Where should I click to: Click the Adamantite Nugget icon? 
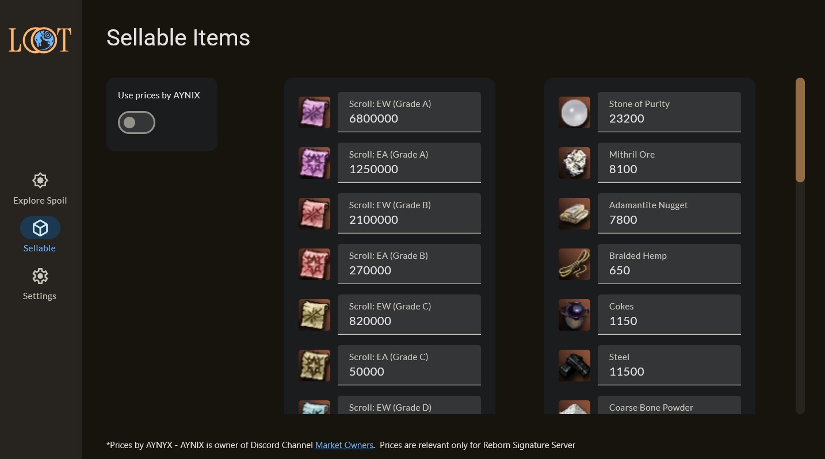click(574, 213)
